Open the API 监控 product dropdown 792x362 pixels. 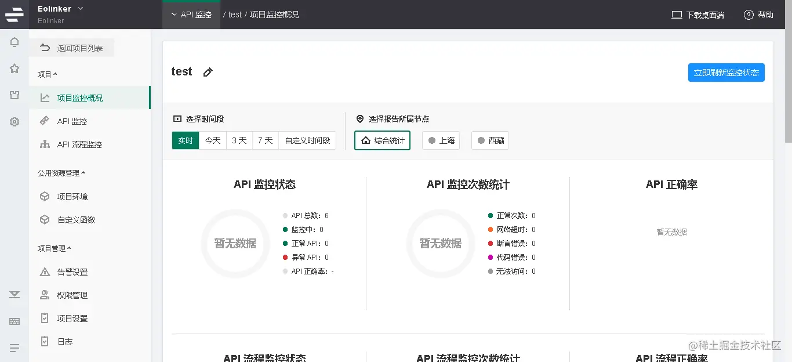[191, 15]
